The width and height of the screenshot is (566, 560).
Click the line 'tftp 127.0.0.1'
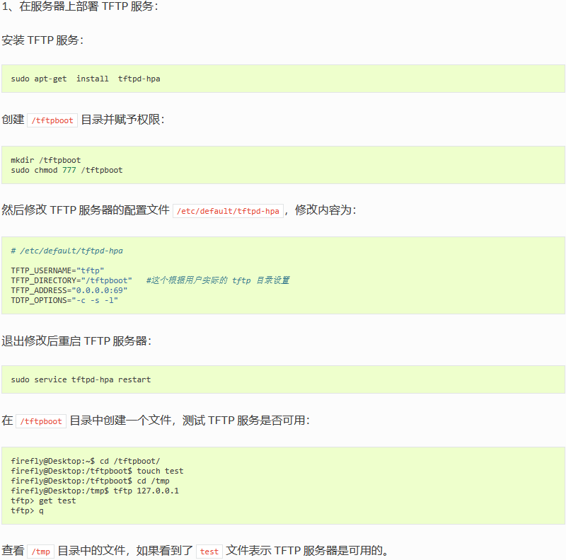coord(95,491)
